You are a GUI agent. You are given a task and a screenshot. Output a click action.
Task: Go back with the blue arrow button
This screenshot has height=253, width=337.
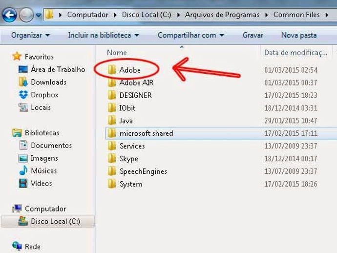click(9, 15)
